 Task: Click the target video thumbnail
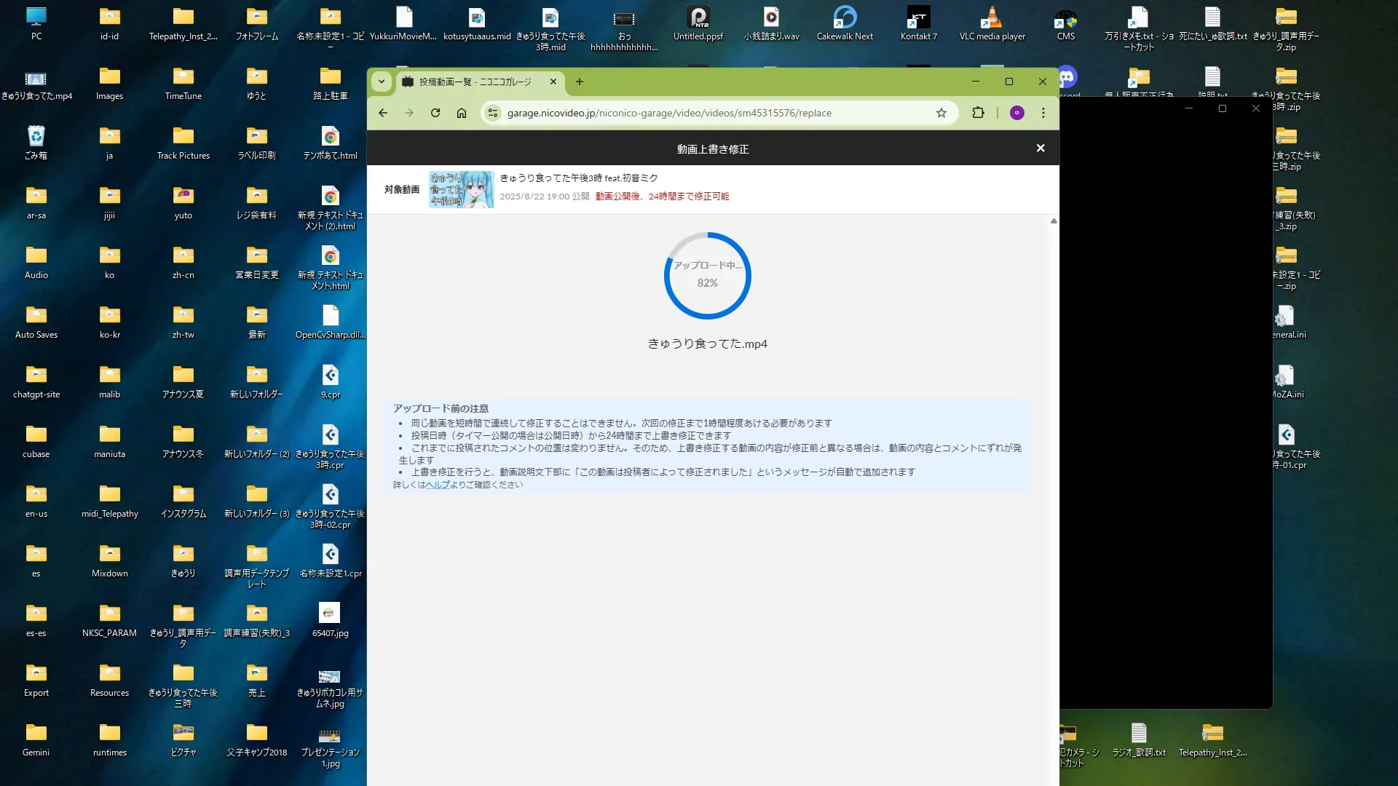[x=461, y=189]
